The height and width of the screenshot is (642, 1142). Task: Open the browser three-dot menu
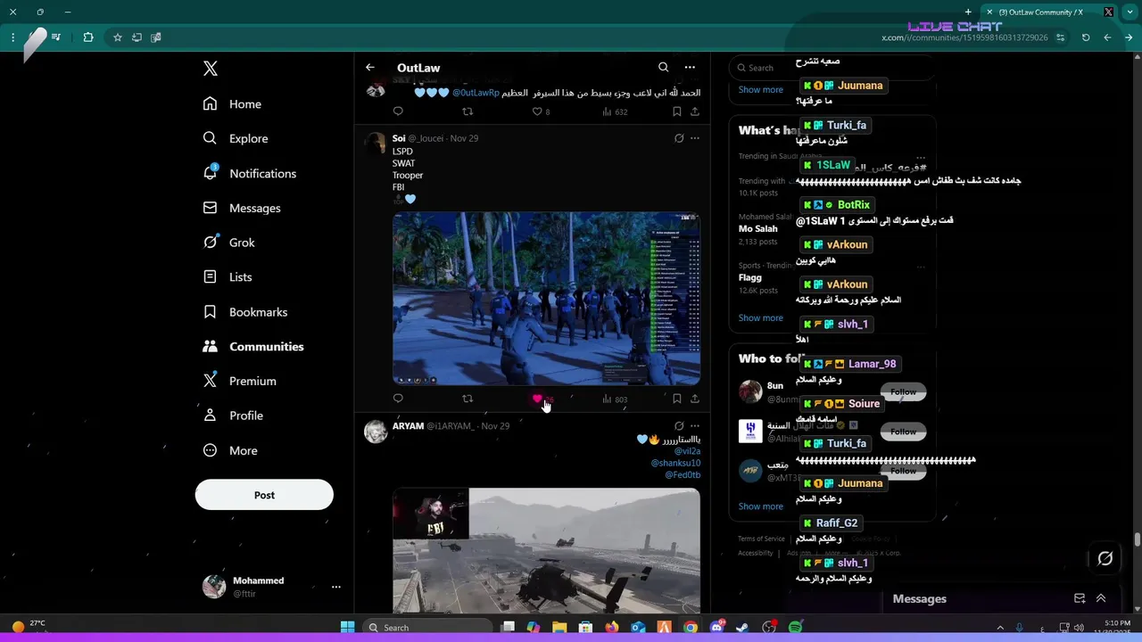[x=12, y=37]
